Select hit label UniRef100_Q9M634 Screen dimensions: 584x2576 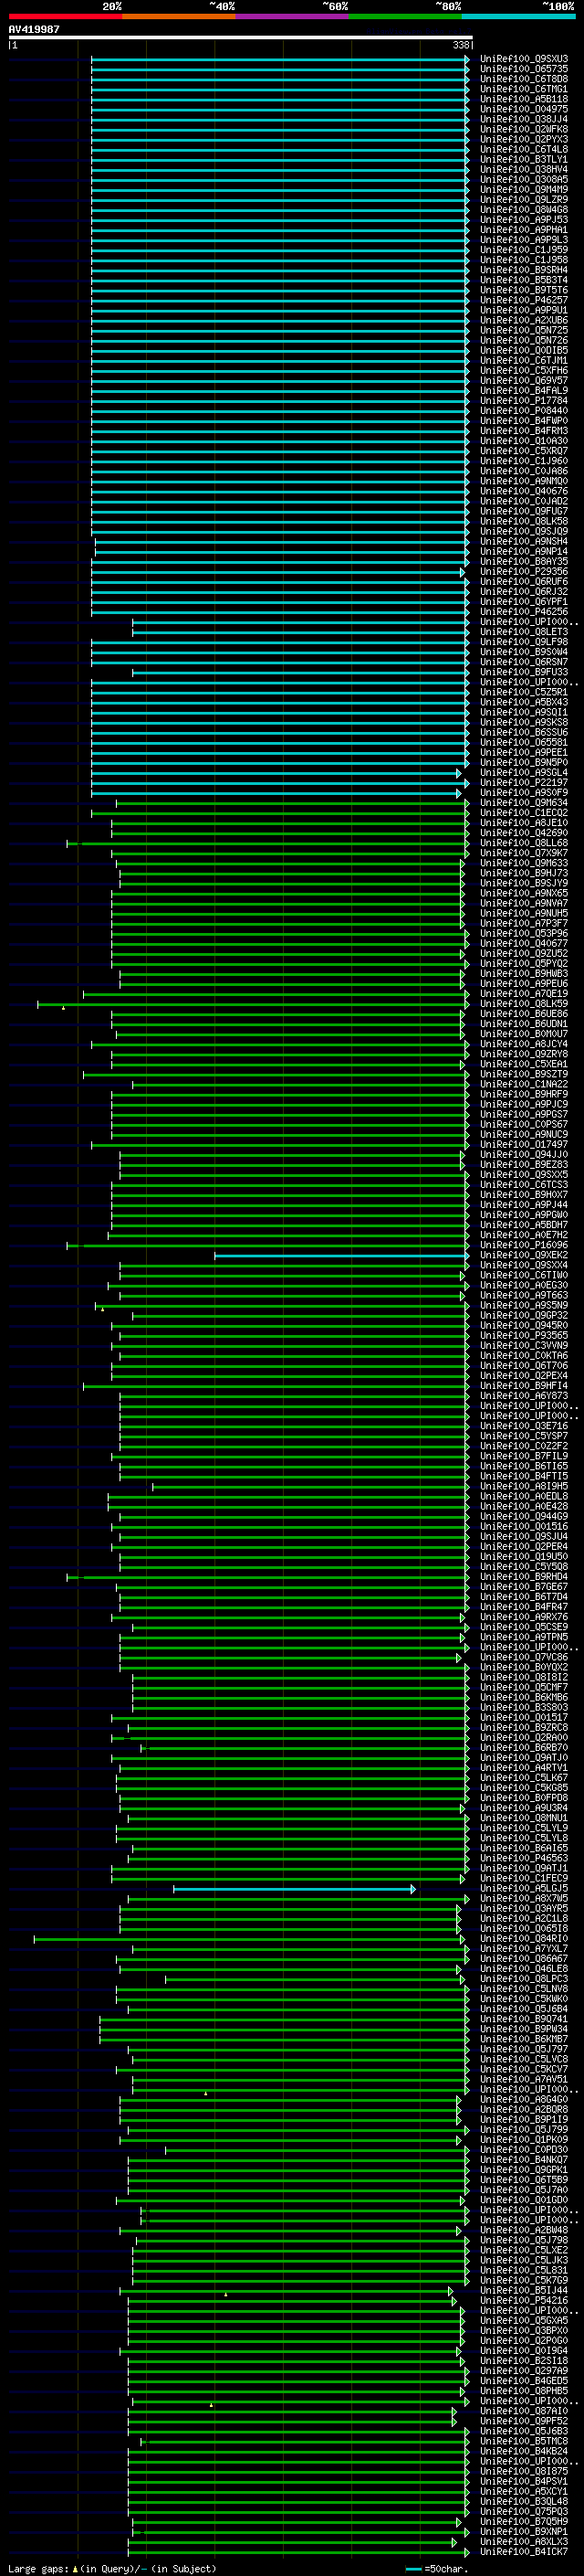524,802
